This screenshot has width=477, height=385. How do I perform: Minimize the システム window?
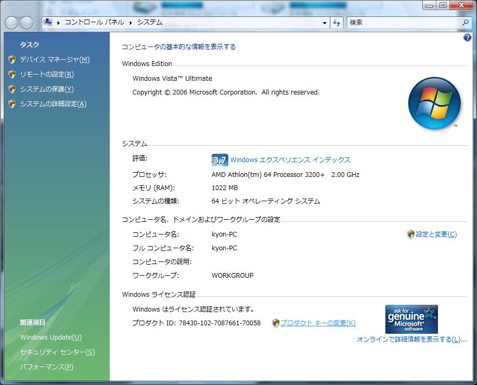pos(429,5)
